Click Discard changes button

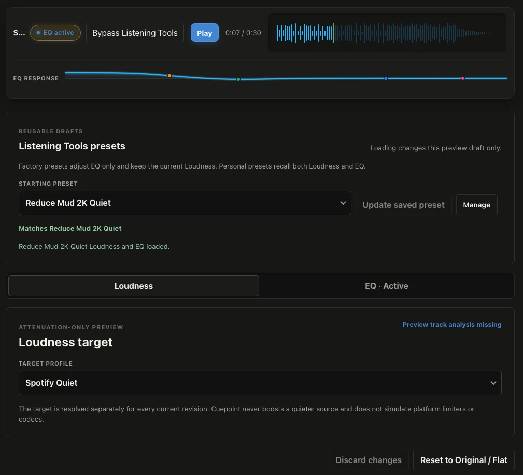pyautogui.click(x=368, y=460)
